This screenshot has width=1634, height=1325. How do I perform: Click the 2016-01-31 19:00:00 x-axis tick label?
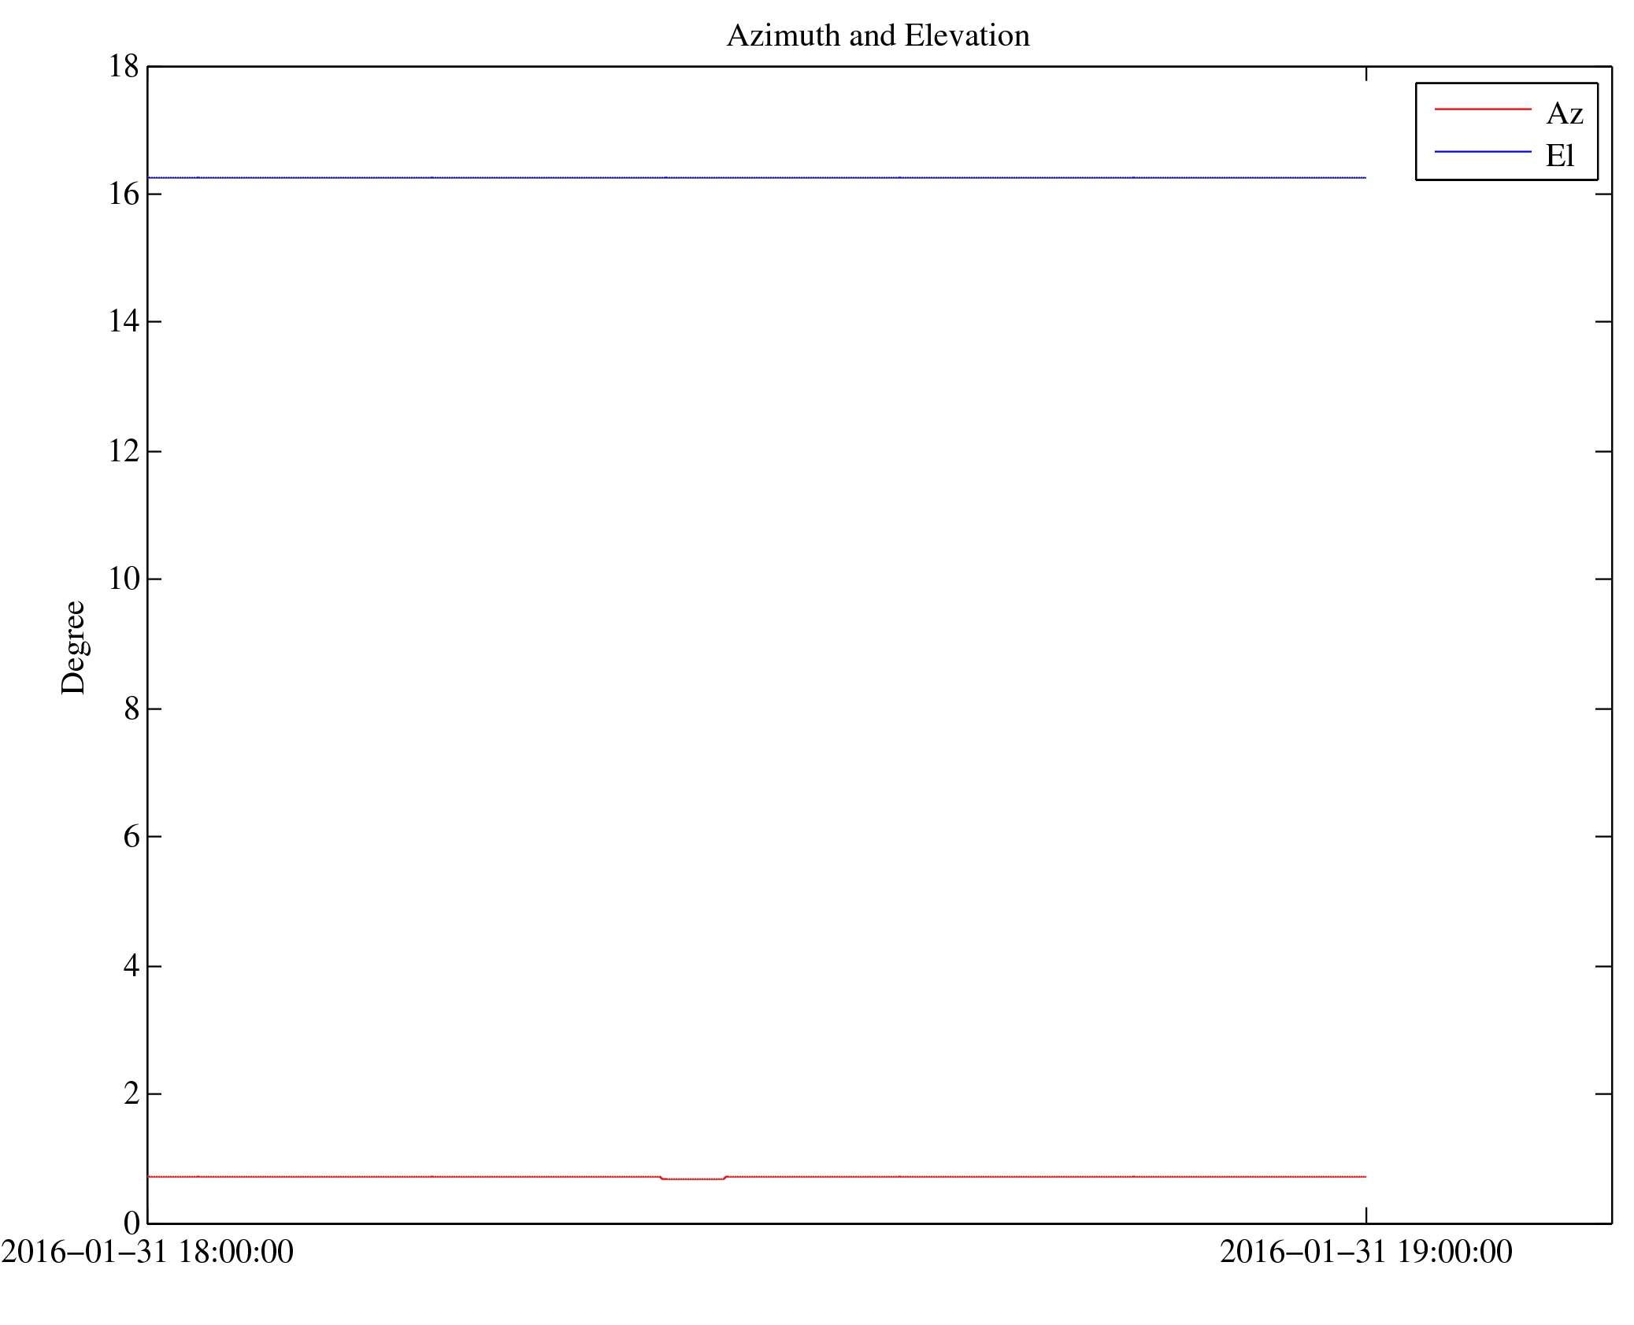tap(1365, 1252)
